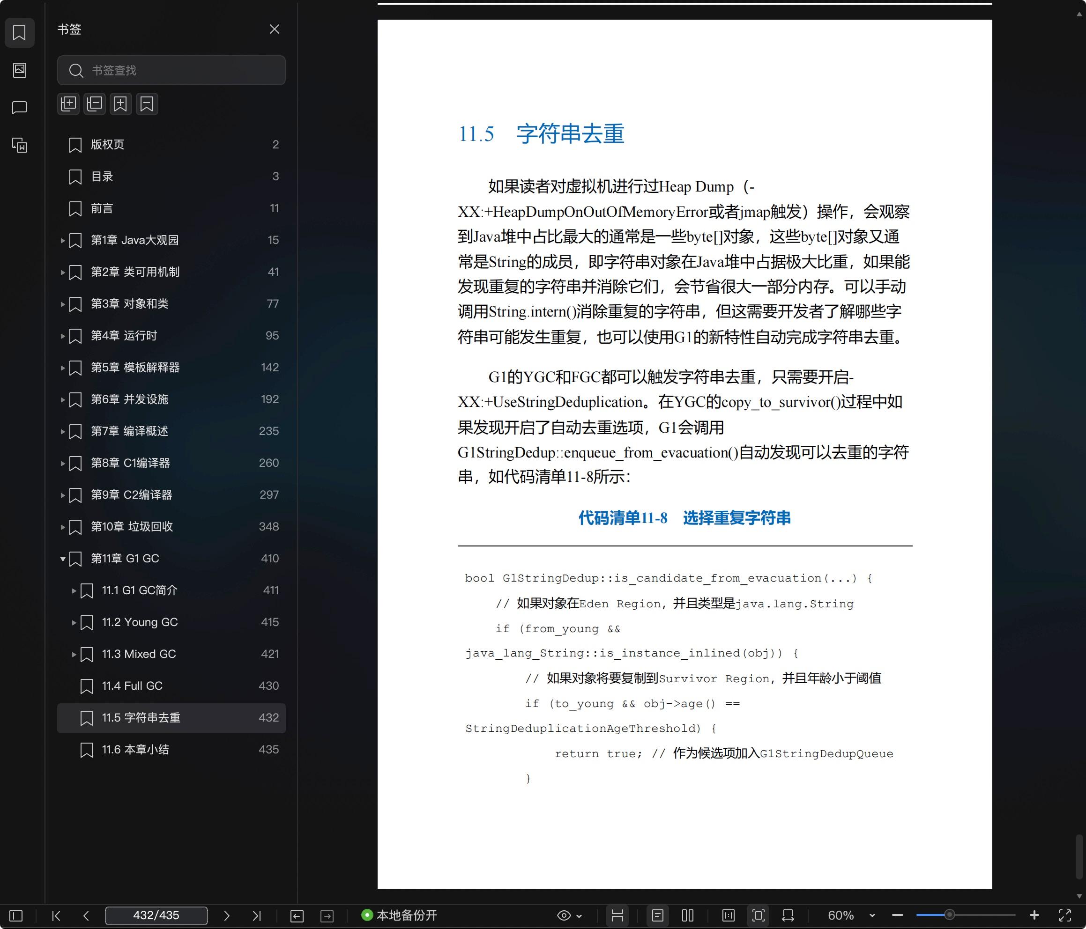Zoom out with the minus button
This screenshot has height=929, width=1086.
tap(897, 915)
